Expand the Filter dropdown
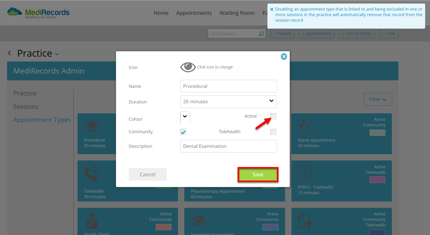This screenshot has height=235, width=430. [378, 99]
